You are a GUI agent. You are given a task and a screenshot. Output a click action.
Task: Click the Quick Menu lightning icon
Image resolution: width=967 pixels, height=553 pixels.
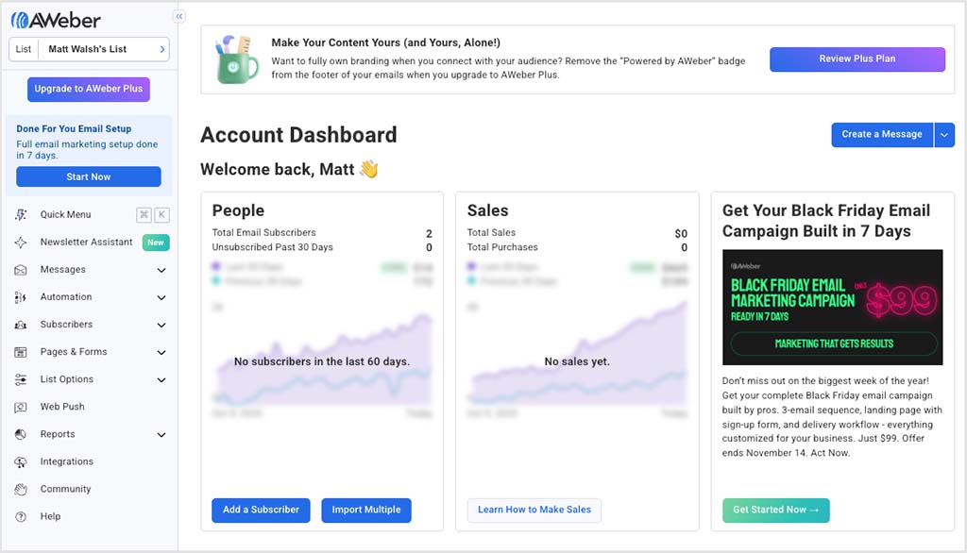point(21,215)
